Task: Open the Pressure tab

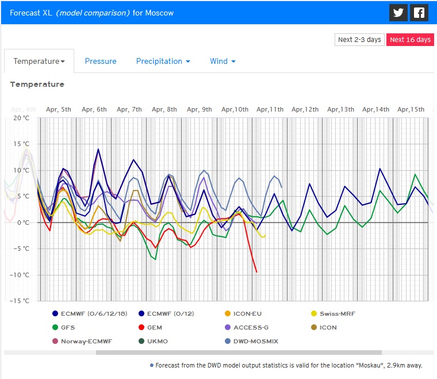Action: 101,62
